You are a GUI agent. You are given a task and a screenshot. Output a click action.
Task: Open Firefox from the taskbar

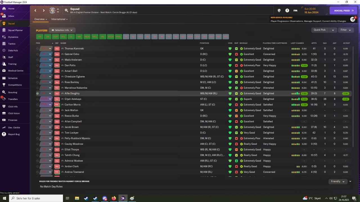114,198
